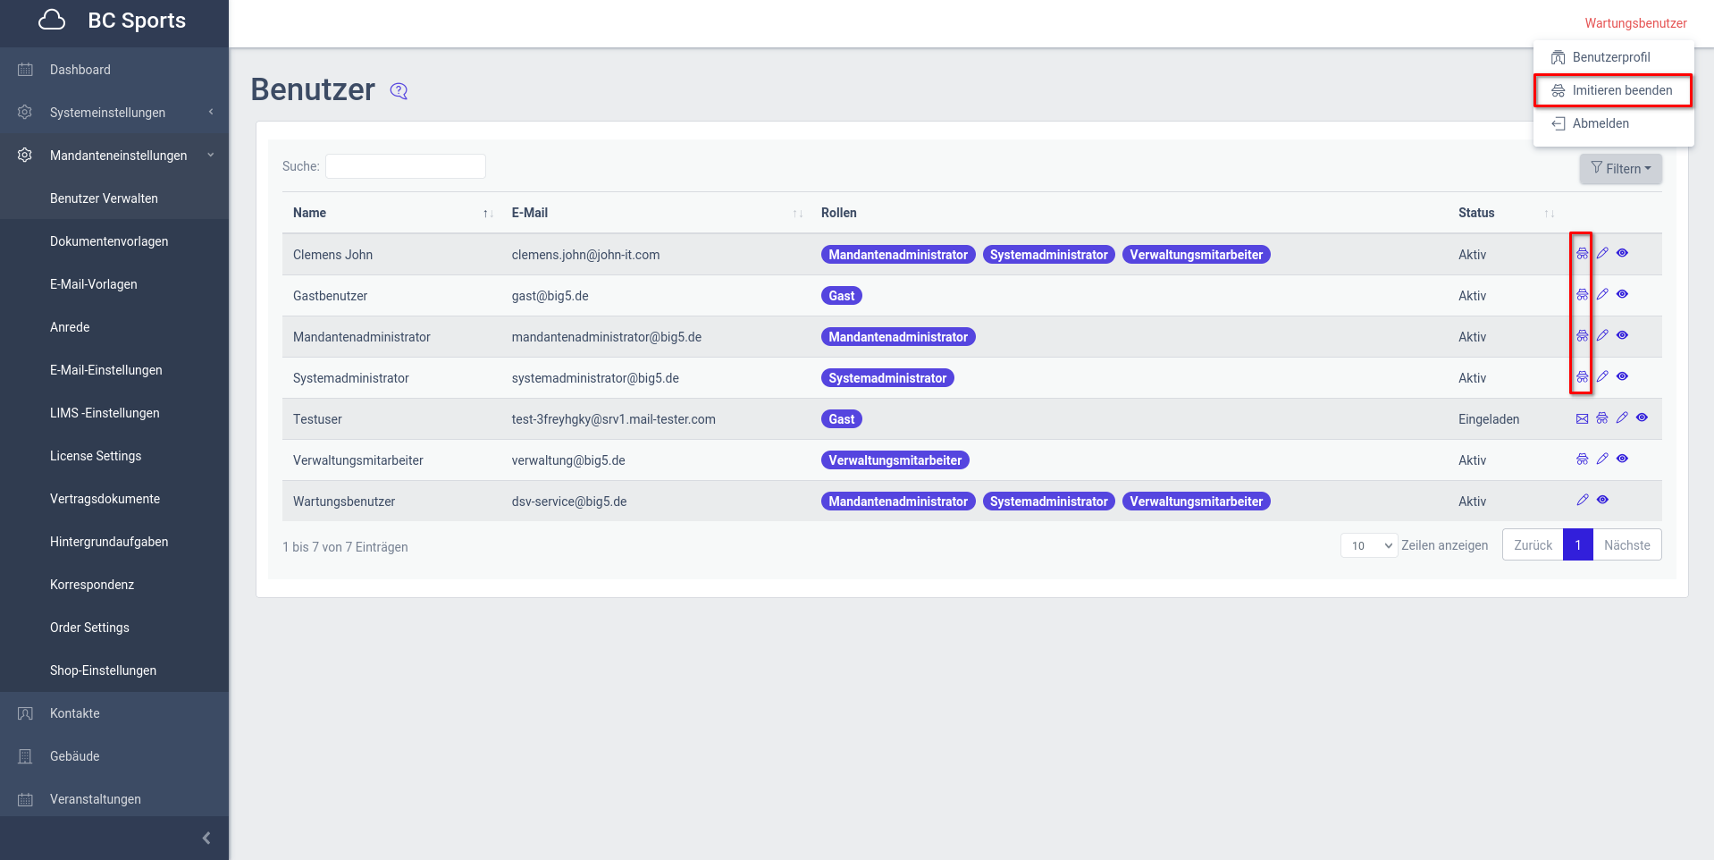This screenshot has height=860, width=1714.
Task: View Mandantenadministrator details via eye icon
Action: tap(1622, 335)
